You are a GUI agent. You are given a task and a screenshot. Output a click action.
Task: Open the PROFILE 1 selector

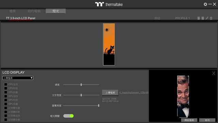183,18
